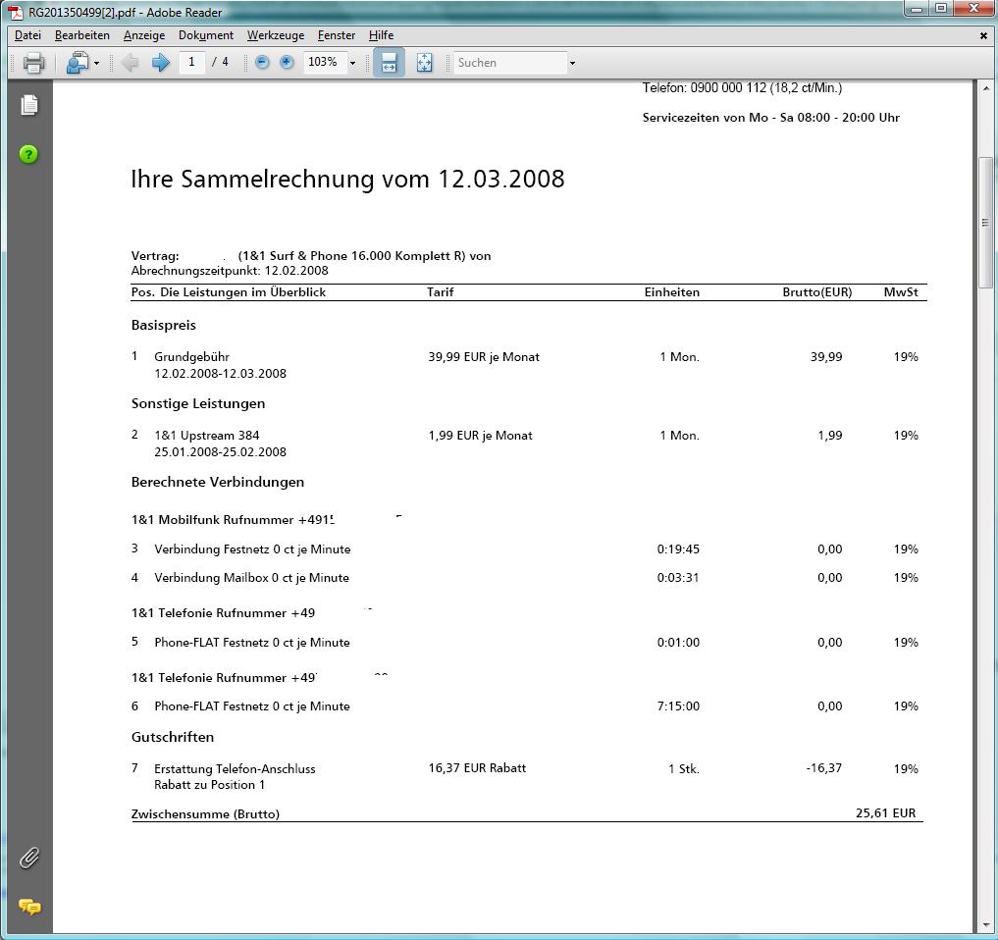Click 'Erstattung Telefon-Anschluss' entry
The height and width of the screenshot is (940, 998).
point(235,769)
